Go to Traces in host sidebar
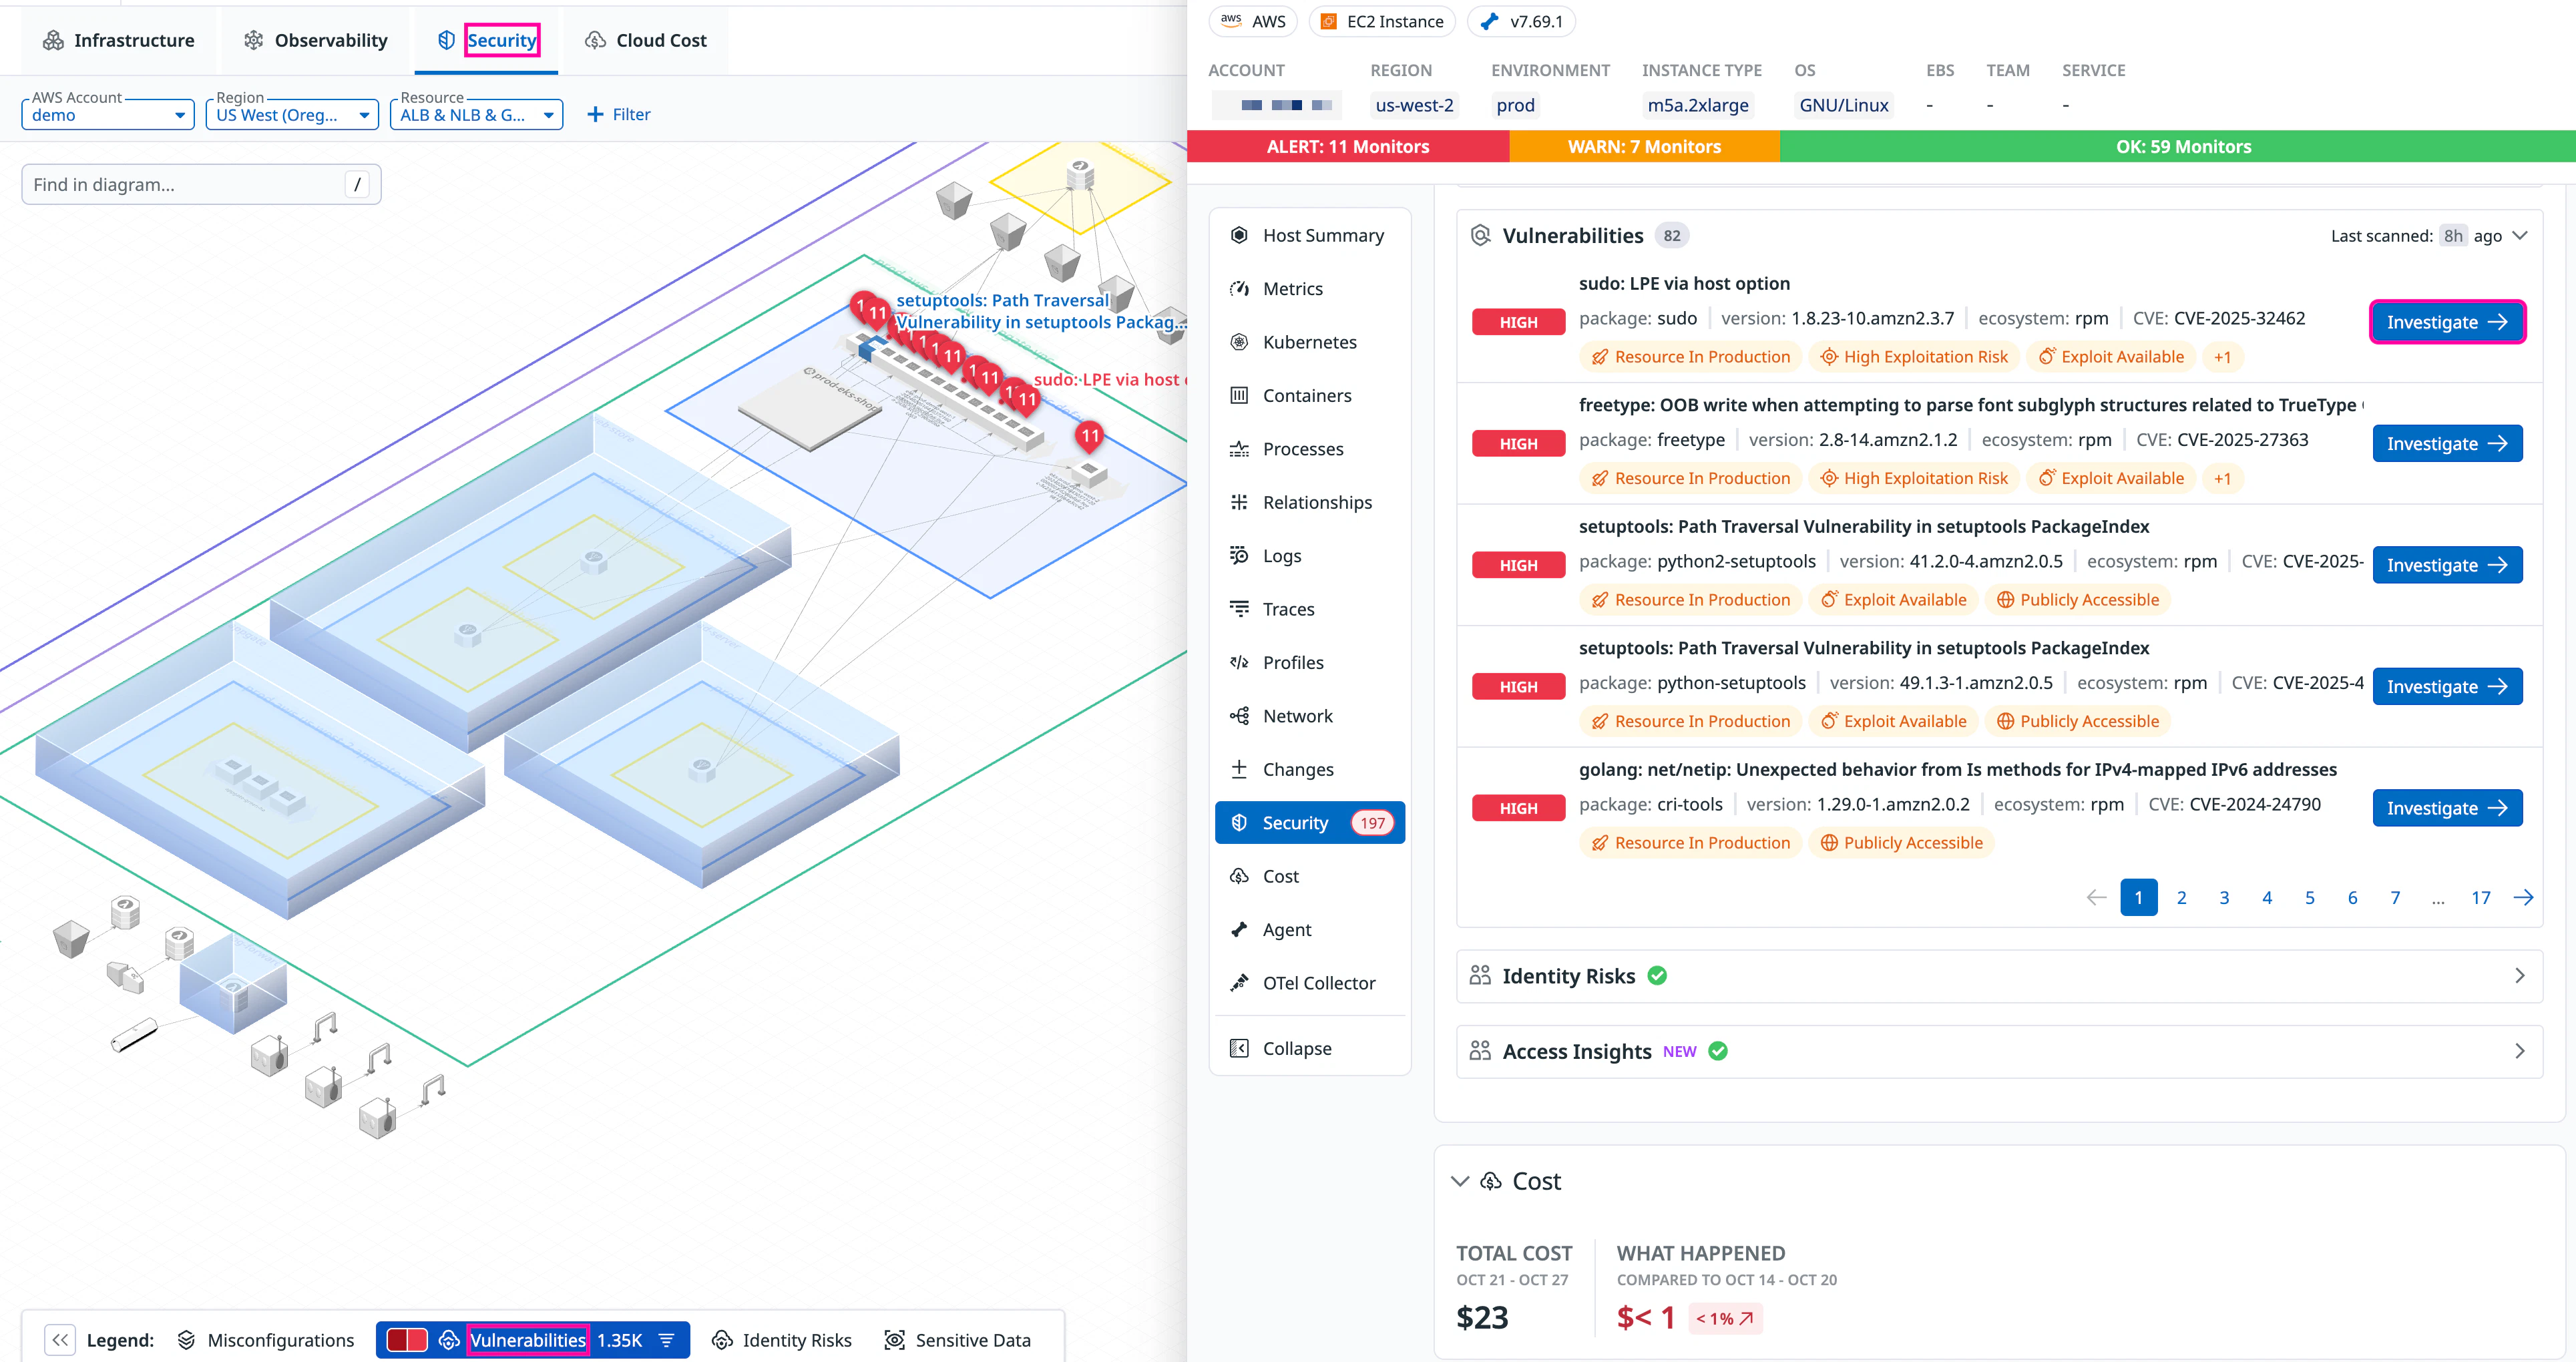 pyautogui.click(x=1288, y=609)
